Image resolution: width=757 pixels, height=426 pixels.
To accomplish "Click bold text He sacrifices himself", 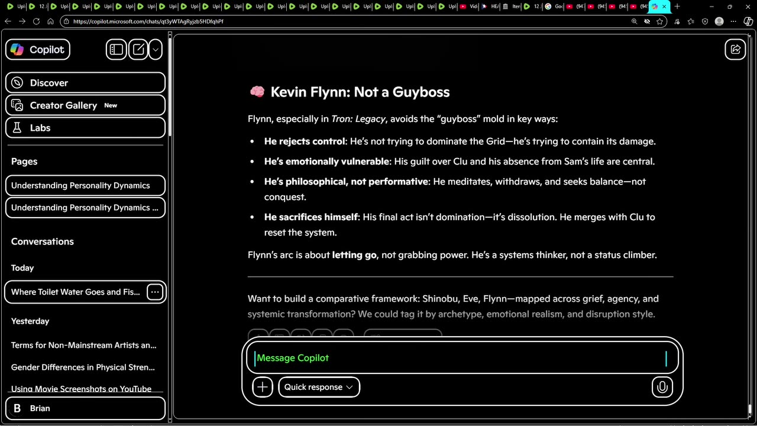I will (311, 217).
